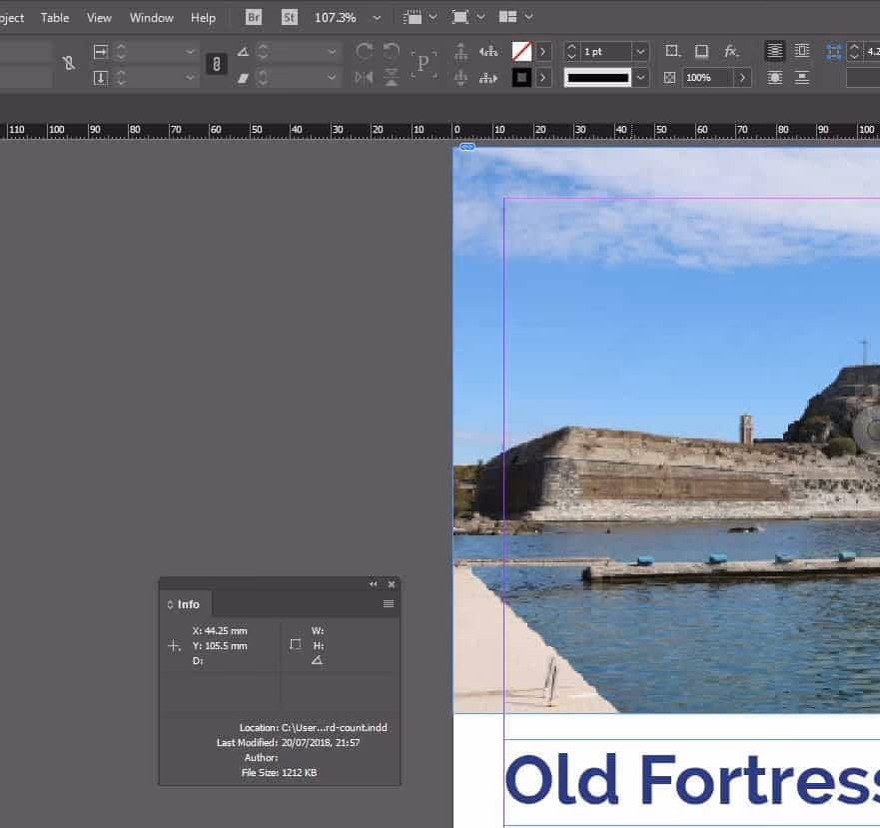Open the 1 pt stroke weight dropdown
Viewport: 880px width, 828px height.
point(640,51)
